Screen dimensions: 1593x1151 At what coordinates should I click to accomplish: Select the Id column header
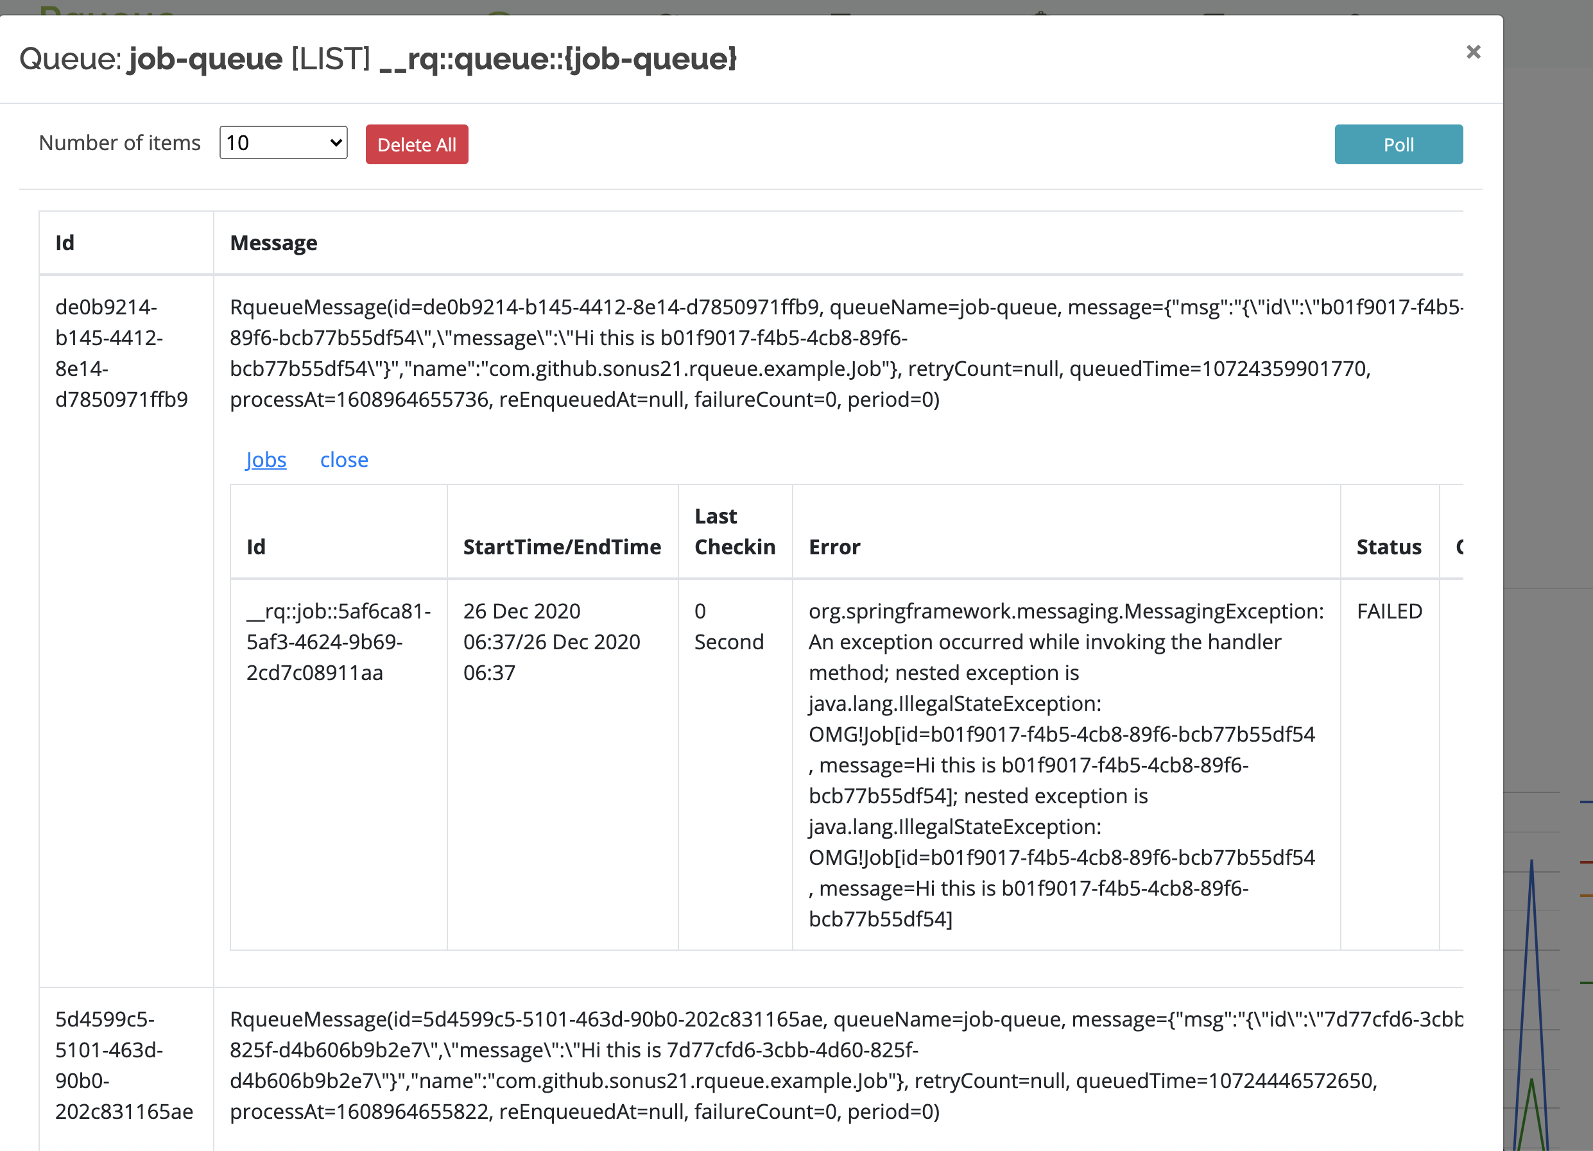click(64, 243)
